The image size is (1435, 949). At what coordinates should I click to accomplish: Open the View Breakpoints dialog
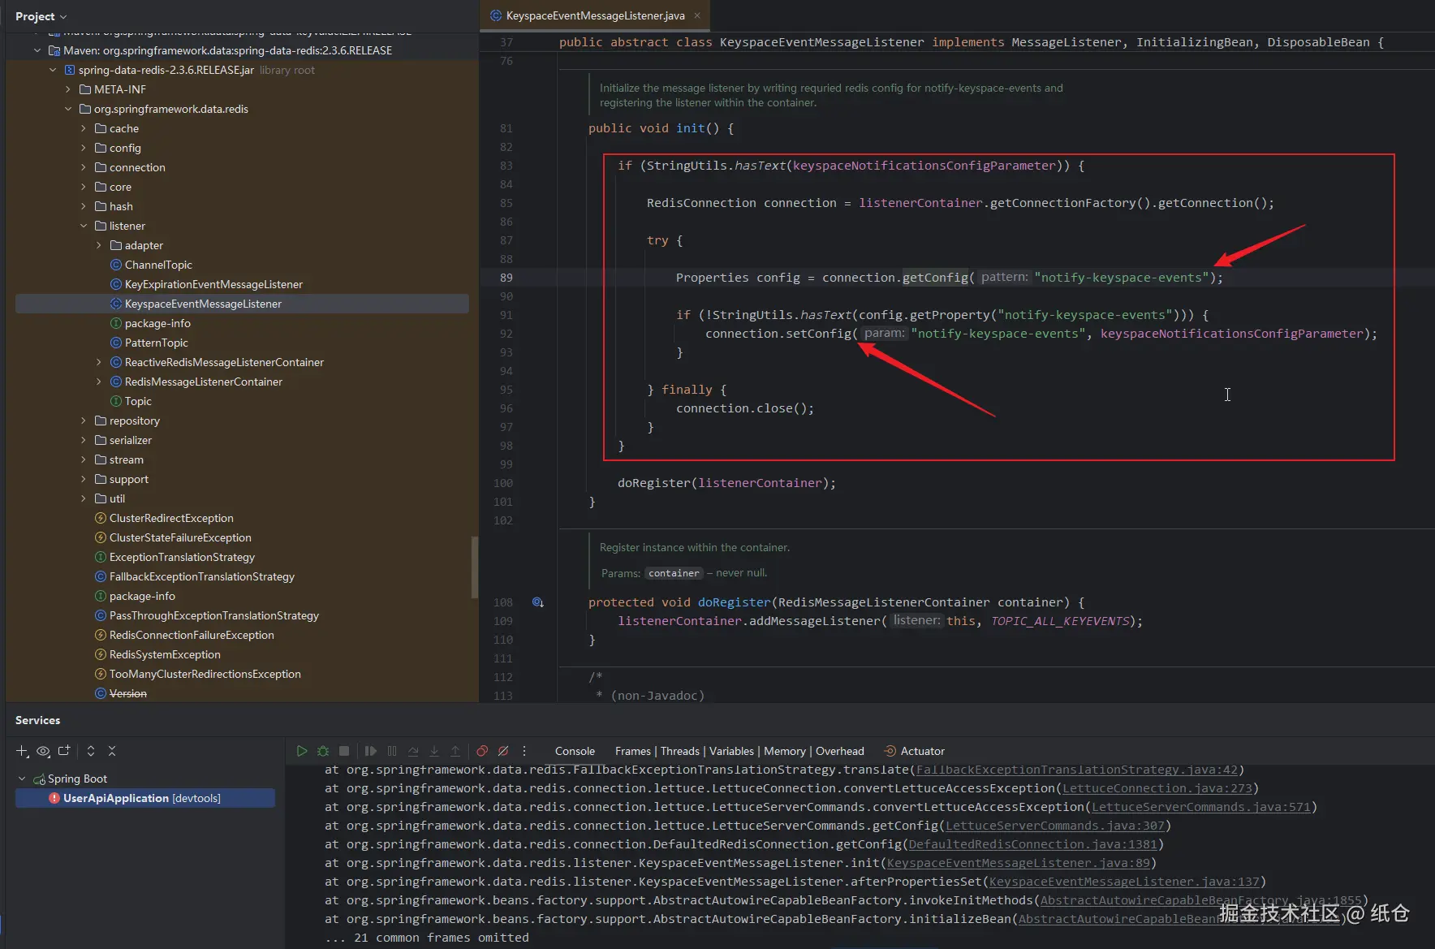click(x=482, y=751)
